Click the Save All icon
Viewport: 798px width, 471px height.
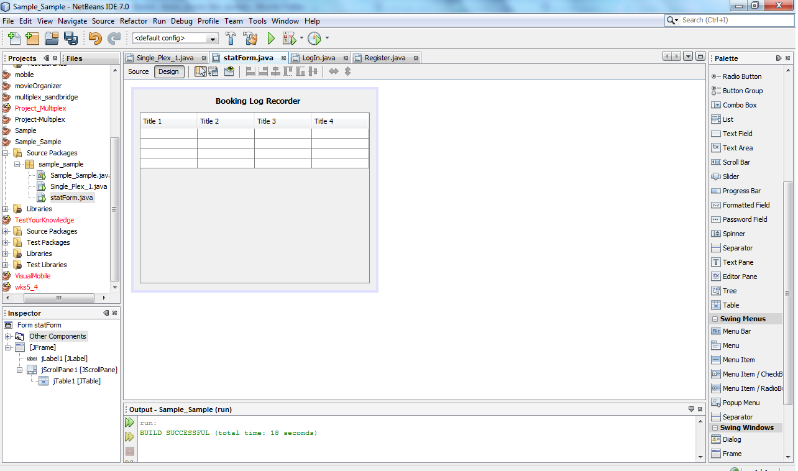tap(71, 38)
